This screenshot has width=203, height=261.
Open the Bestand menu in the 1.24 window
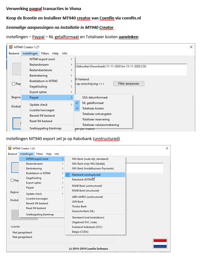click(12, 154)
